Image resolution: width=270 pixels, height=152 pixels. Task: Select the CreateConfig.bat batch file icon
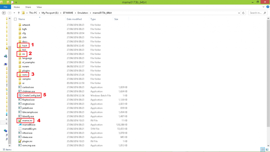(20, 96)
